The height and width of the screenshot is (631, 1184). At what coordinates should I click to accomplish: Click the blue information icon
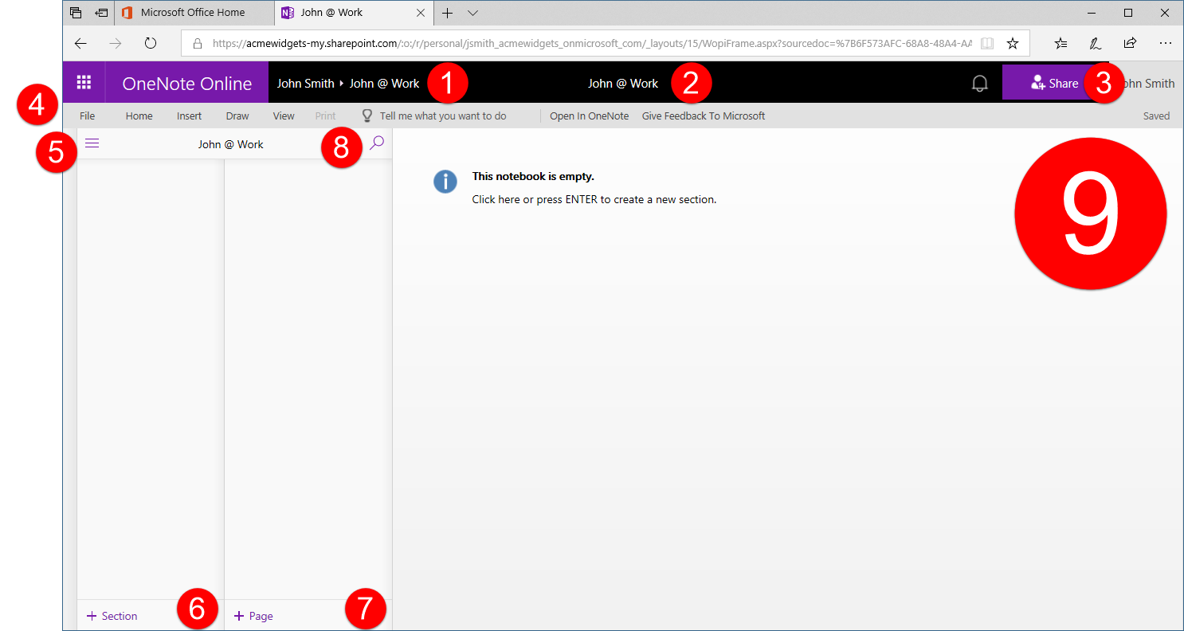tap(445, 182)
